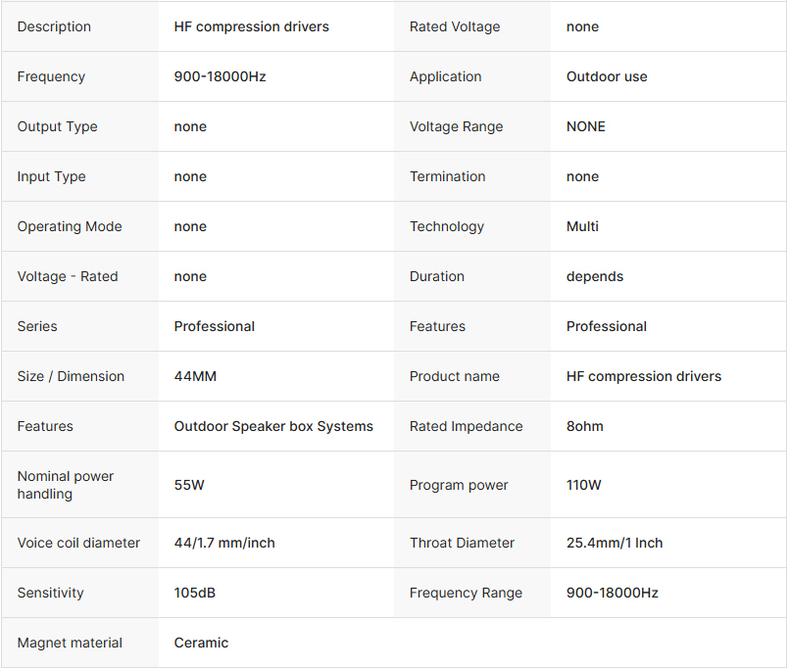
Task: Click "Outdoor Speaker box Systems" text
Action: coord(273,426)
